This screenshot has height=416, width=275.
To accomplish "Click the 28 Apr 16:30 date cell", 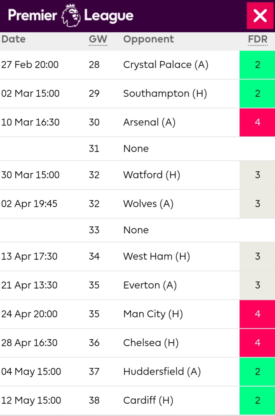I will coord(29,343).
